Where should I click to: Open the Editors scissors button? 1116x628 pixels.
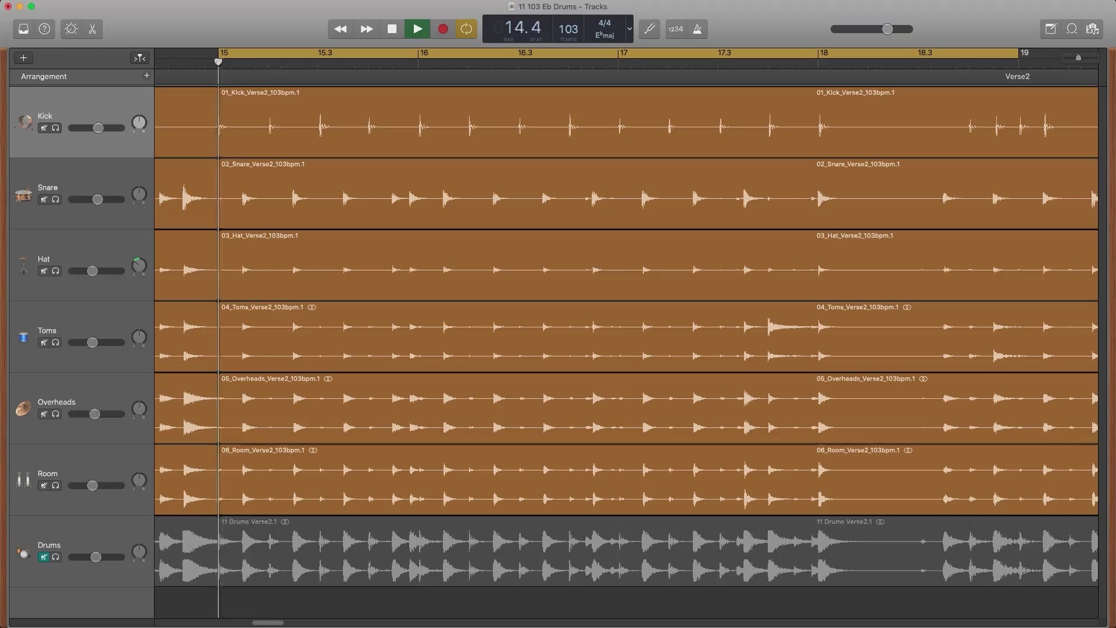tap(92, 29)
